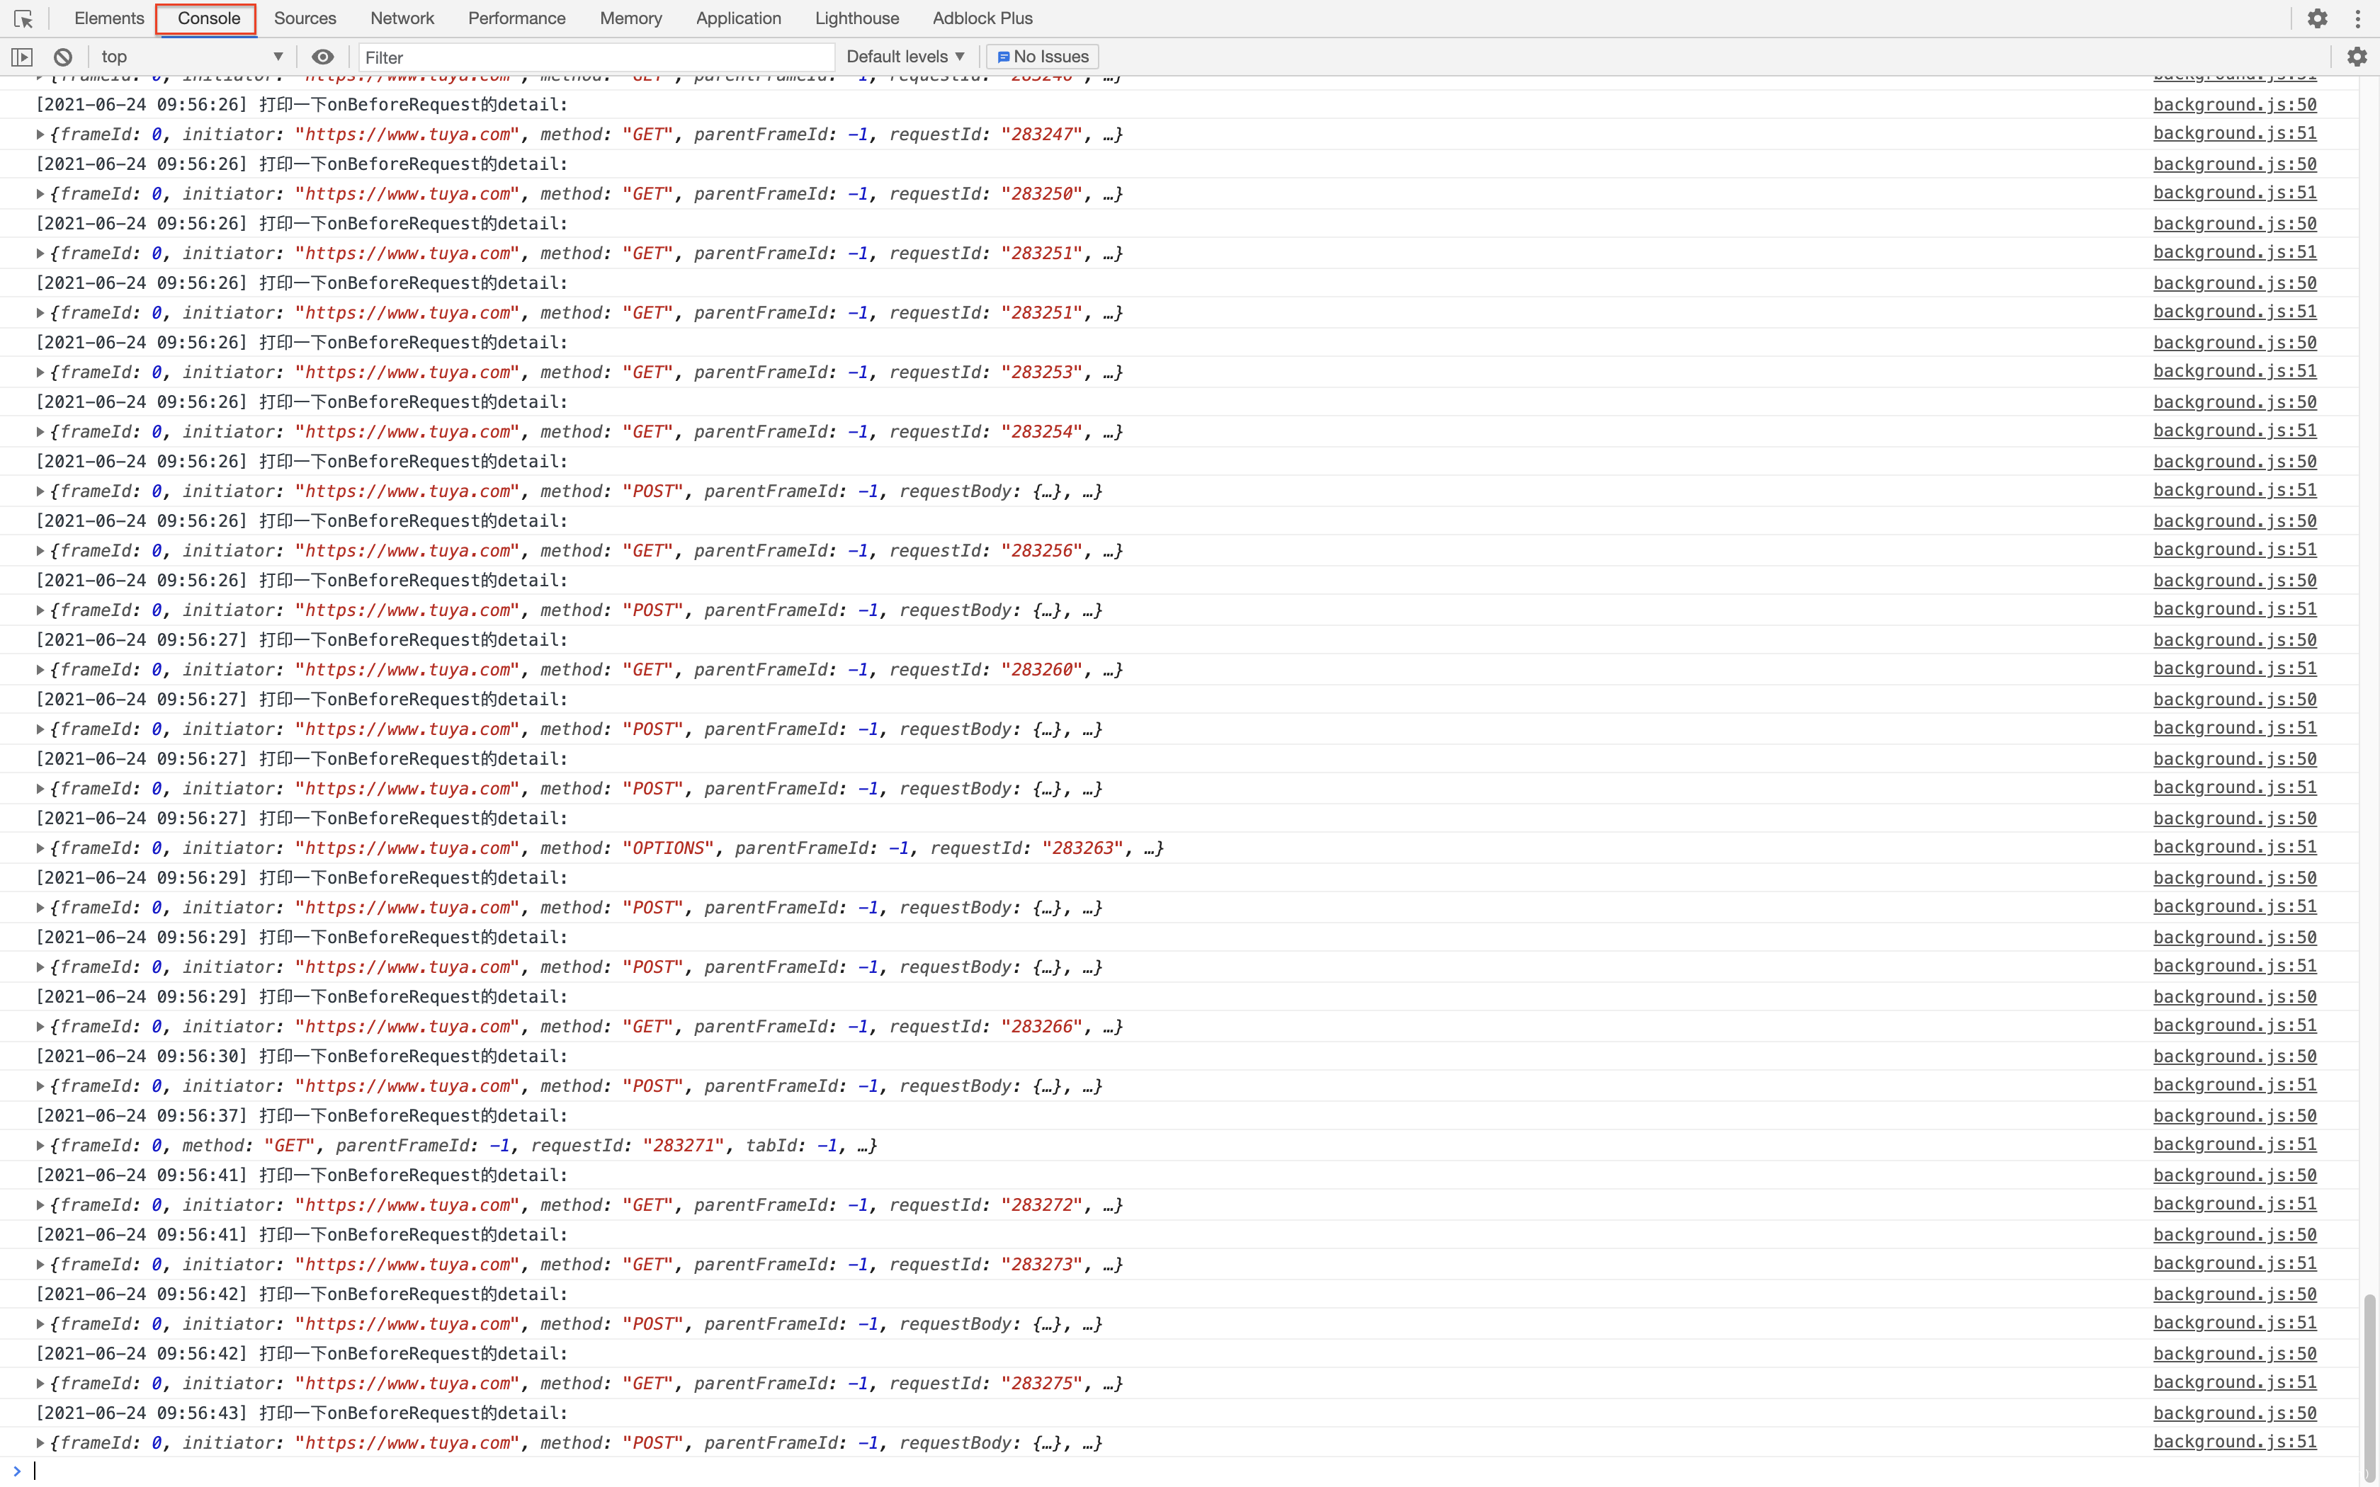Open background.js:50 link for the 09:56:37 log
The width and height of the screenshot is (2380, 1487).
[x=2235, y=1115]
